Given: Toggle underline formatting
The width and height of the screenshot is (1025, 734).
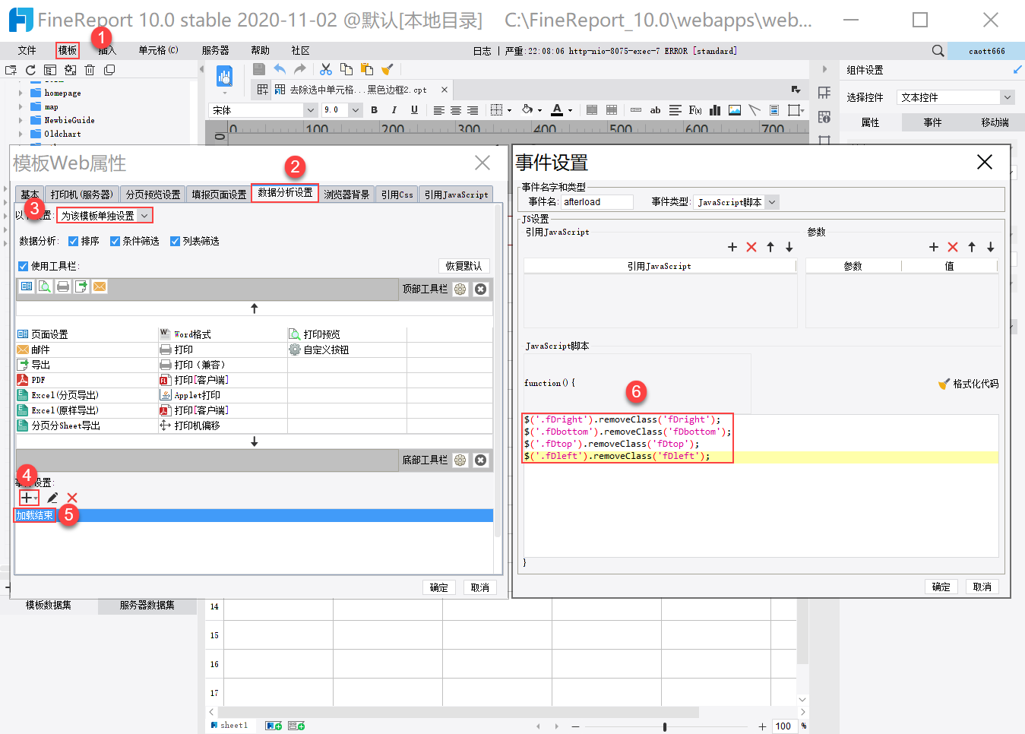Looking at the screenshot, I should pos(414,110).
